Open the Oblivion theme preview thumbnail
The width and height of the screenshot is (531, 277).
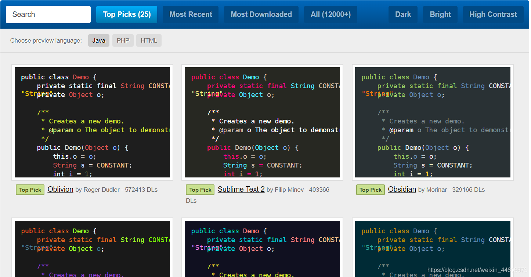[x=92, y=122]
